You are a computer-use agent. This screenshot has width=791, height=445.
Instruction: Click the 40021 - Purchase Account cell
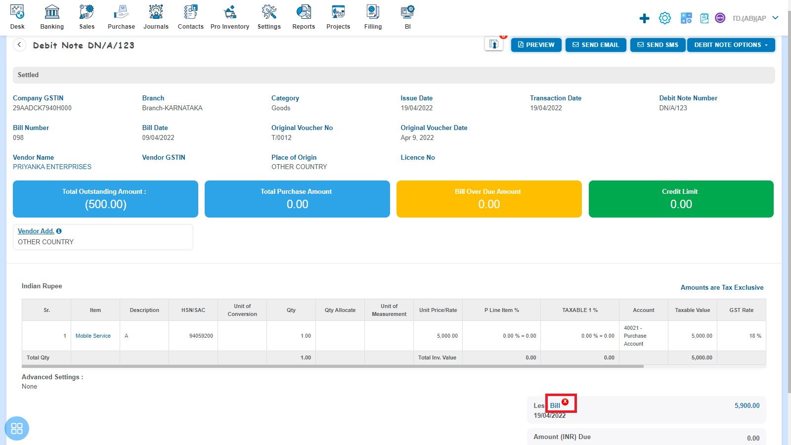pos(644,336)
